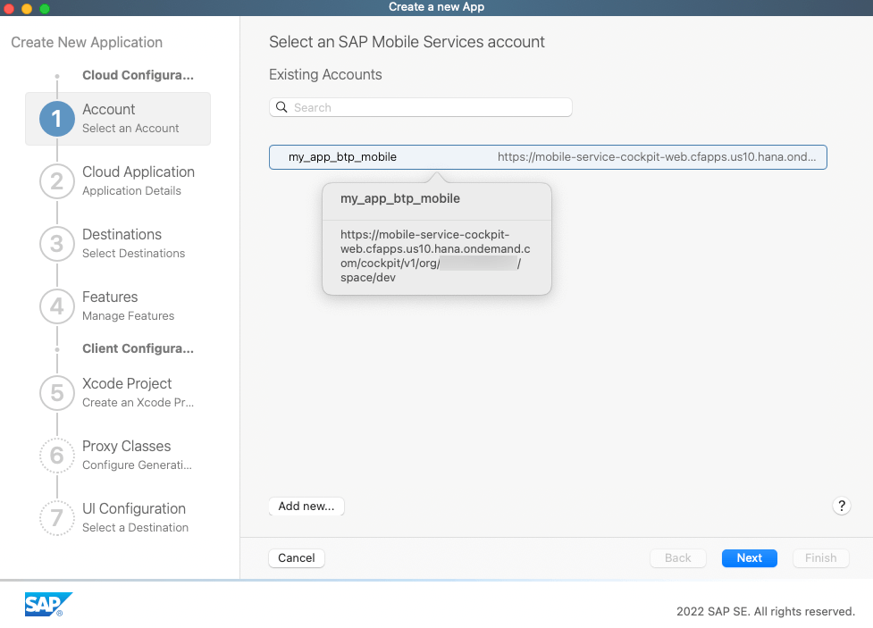Open help with the question mark button

(x=841, y=506)
